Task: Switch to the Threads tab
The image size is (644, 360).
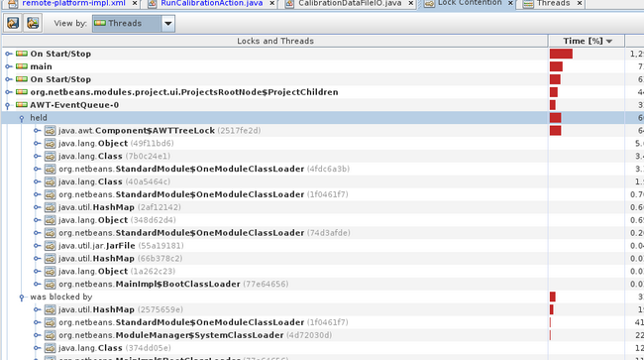Action: [553, 3]
